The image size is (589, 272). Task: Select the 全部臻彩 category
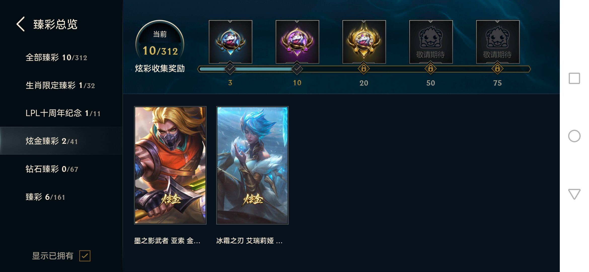tap(56, 57)
